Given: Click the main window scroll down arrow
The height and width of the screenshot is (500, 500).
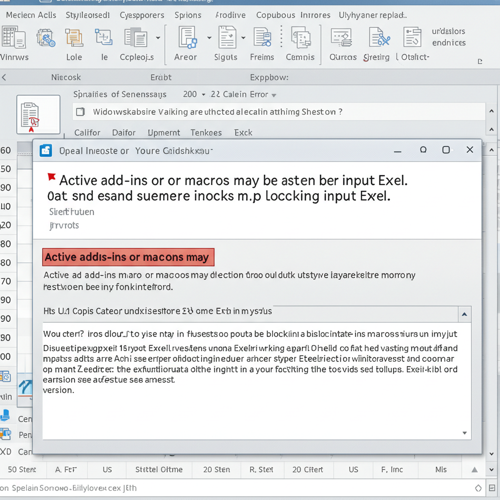Looking at the screenshot, I should pos(491,470).
